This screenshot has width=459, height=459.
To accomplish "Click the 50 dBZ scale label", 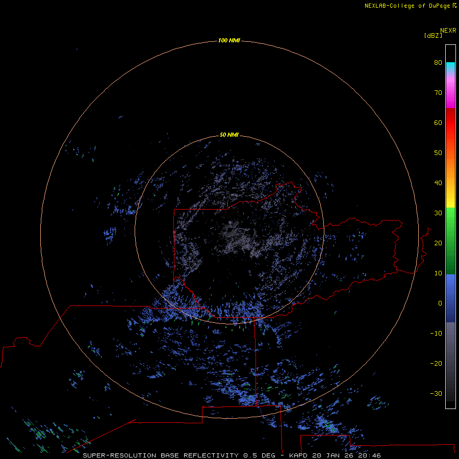I will pos(438,153).
